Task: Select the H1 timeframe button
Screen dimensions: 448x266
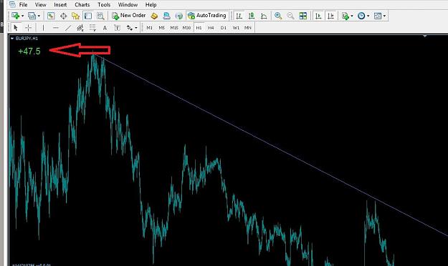Action: [x=199, y=28]
